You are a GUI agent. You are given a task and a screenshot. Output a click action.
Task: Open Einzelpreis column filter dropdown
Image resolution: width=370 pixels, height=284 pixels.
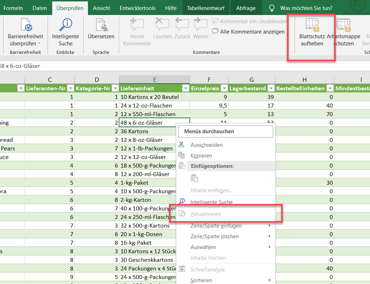coord(224,89)
